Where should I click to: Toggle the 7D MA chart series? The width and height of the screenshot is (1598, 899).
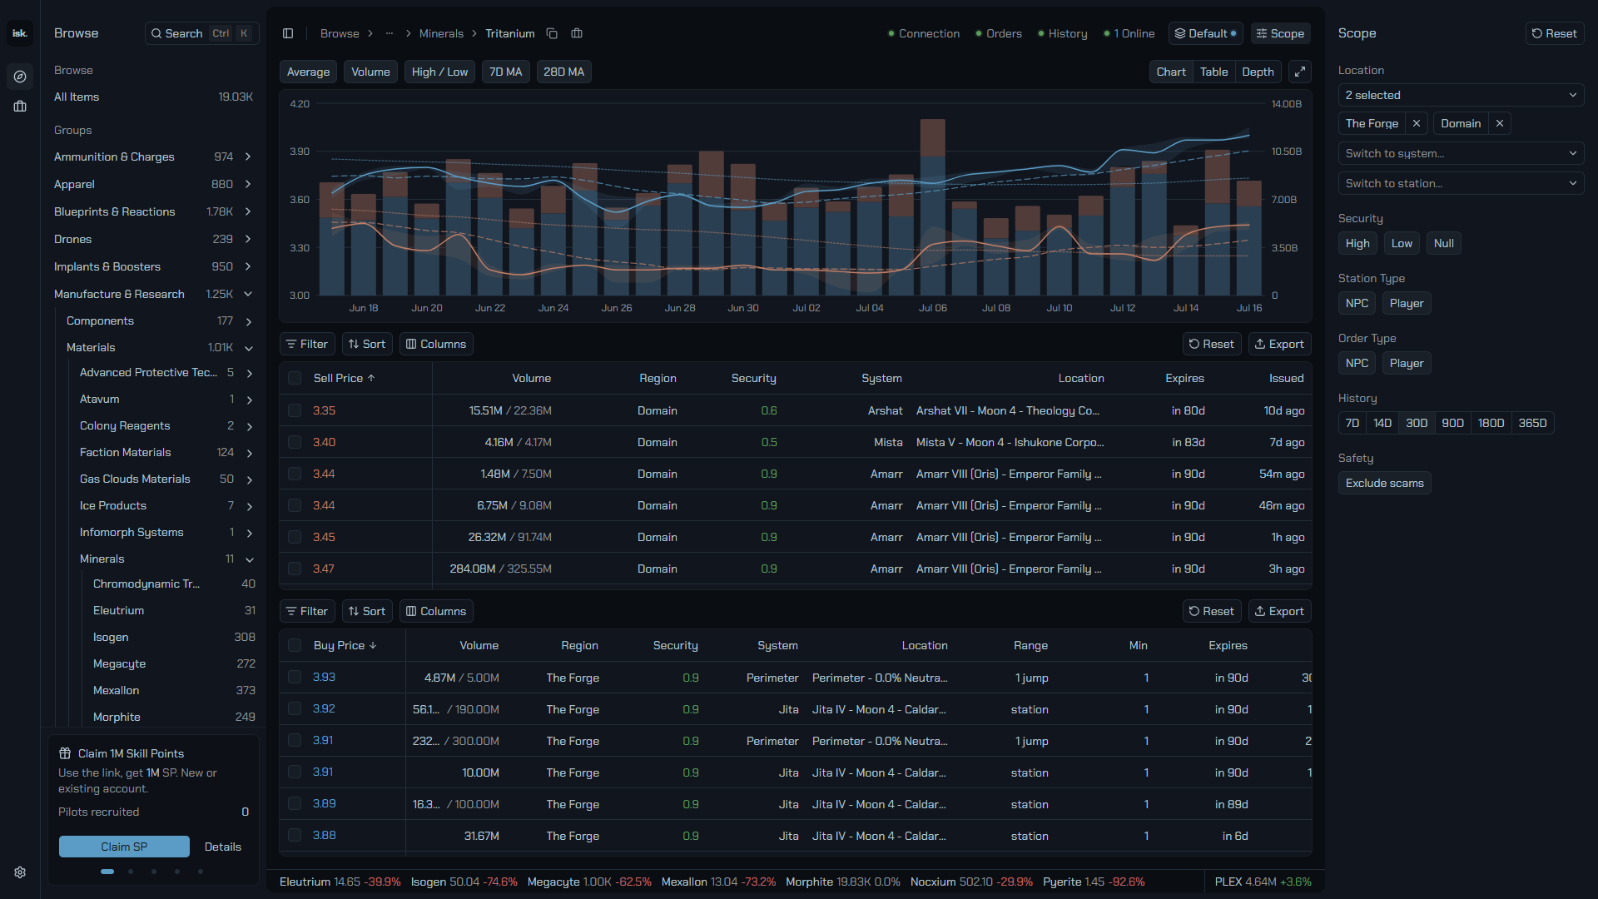point(506,72)
